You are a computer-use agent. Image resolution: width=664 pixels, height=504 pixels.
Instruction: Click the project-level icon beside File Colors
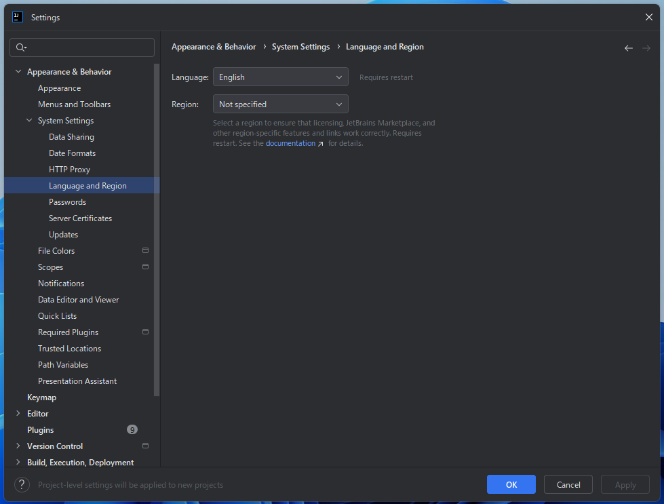(145, 251)
